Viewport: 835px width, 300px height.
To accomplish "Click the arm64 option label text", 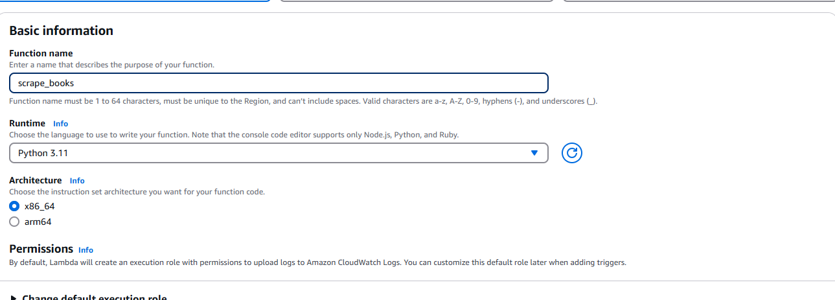I will 38,222.
